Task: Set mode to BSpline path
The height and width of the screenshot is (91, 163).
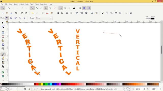Action: (x=16, y=18)
